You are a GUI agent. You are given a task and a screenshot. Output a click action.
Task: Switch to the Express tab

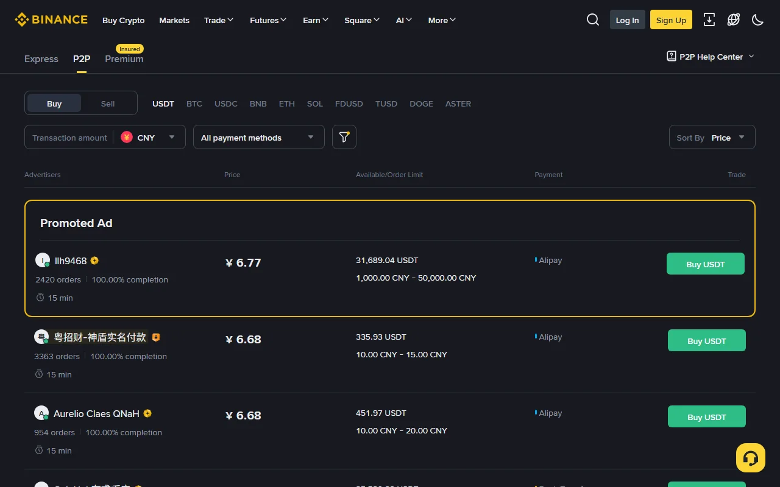[41, 58]
